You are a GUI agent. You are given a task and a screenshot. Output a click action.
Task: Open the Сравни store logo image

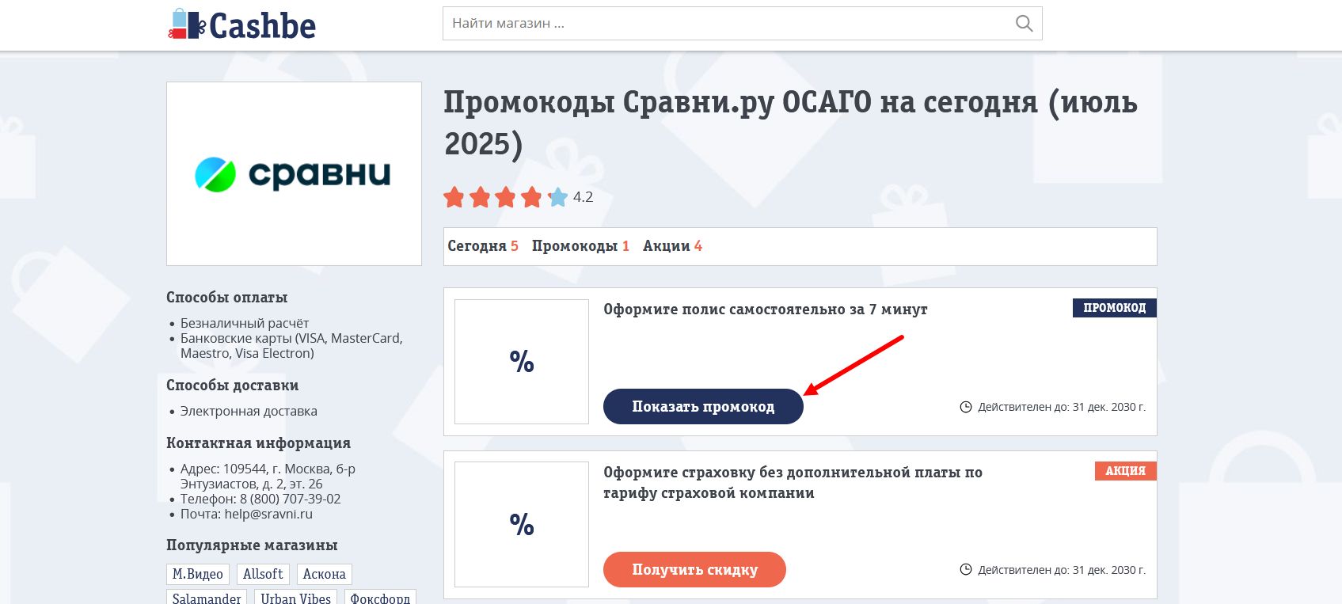point(294,173)
